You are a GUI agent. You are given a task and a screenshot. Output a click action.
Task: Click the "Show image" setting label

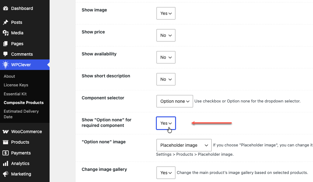click(94, 10)
